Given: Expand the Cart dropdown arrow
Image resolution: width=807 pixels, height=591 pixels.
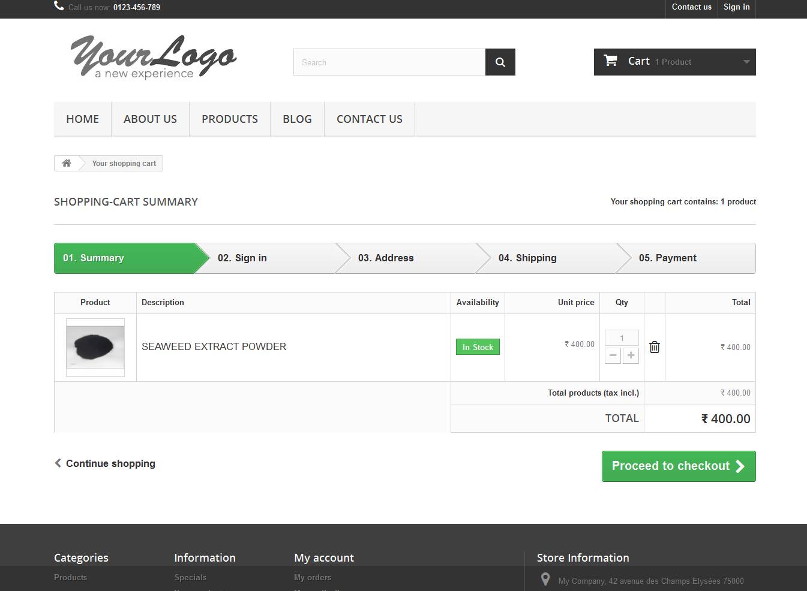Looking at the screenshot, I should click(746, 62).
